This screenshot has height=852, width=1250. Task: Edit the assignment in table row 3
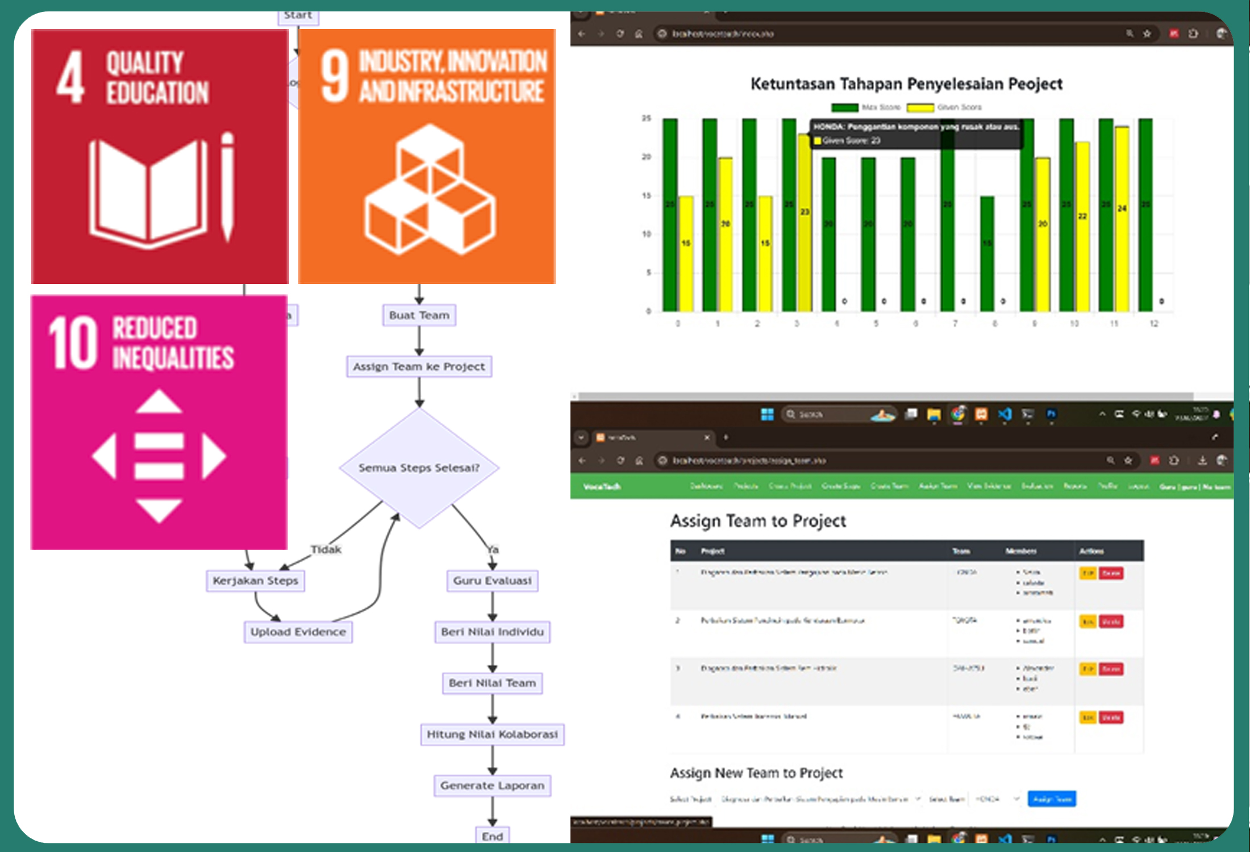(x=1087, y=669)
